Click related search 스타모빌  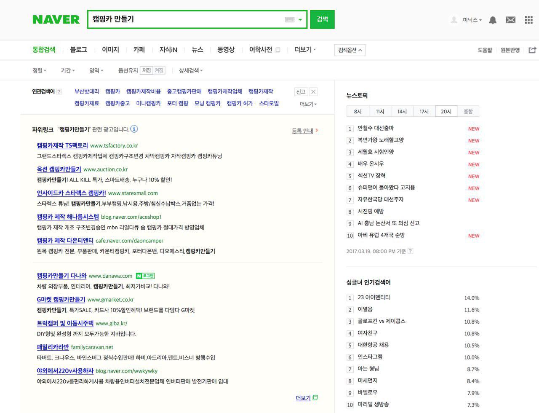click(x=269, y=103)
